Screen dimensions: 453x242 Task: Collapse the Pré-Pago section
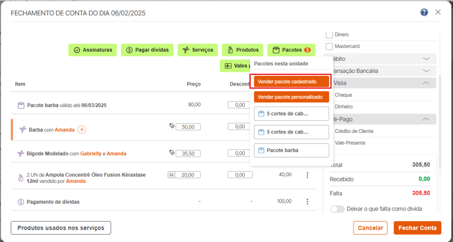[x=426, y=119]
